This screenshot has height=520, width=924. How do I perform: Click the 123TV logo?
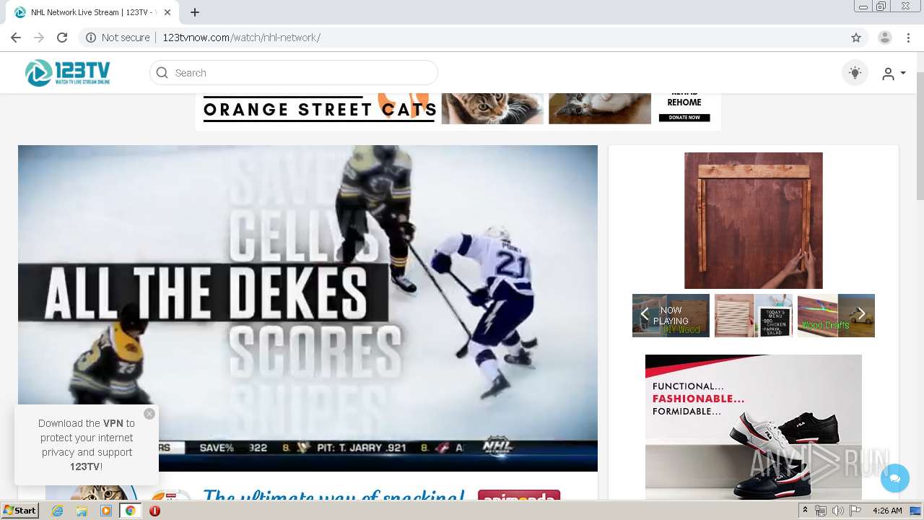coord(67,72)
